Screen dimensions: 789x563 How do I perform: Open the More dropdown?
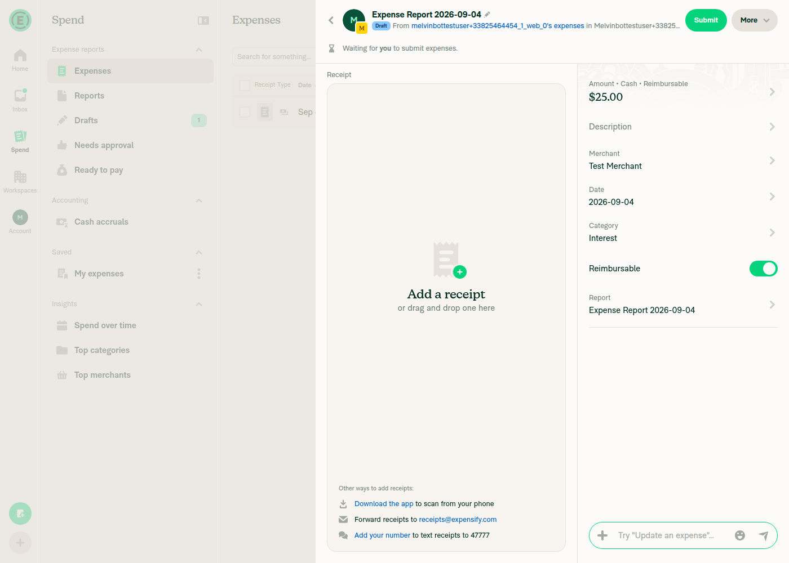(755, 20)
